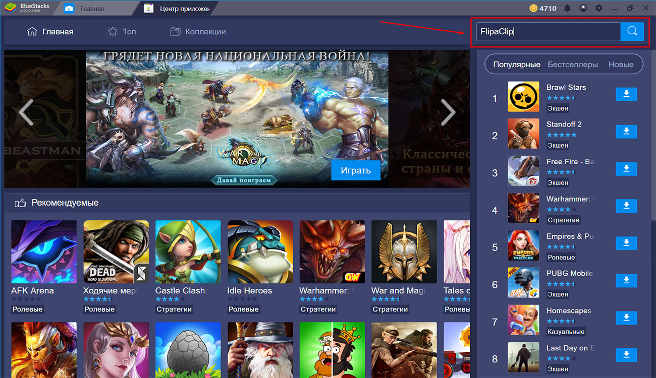Install Empires & Puzzles via its download button
This screenshot has width=656, height=378.
point(626,243)
